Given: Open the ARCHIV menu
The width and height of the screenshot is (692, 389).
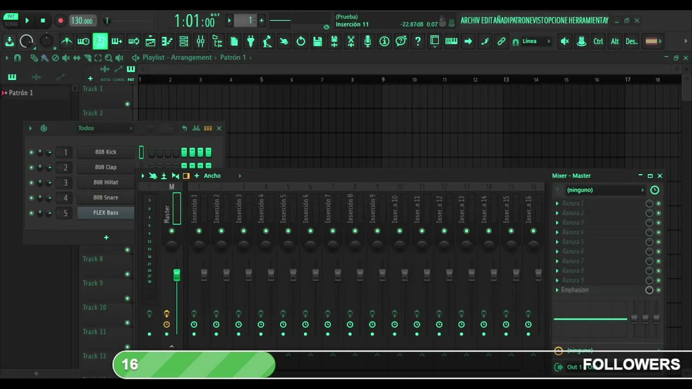Looking at the screenshot, I should (470, 21).
